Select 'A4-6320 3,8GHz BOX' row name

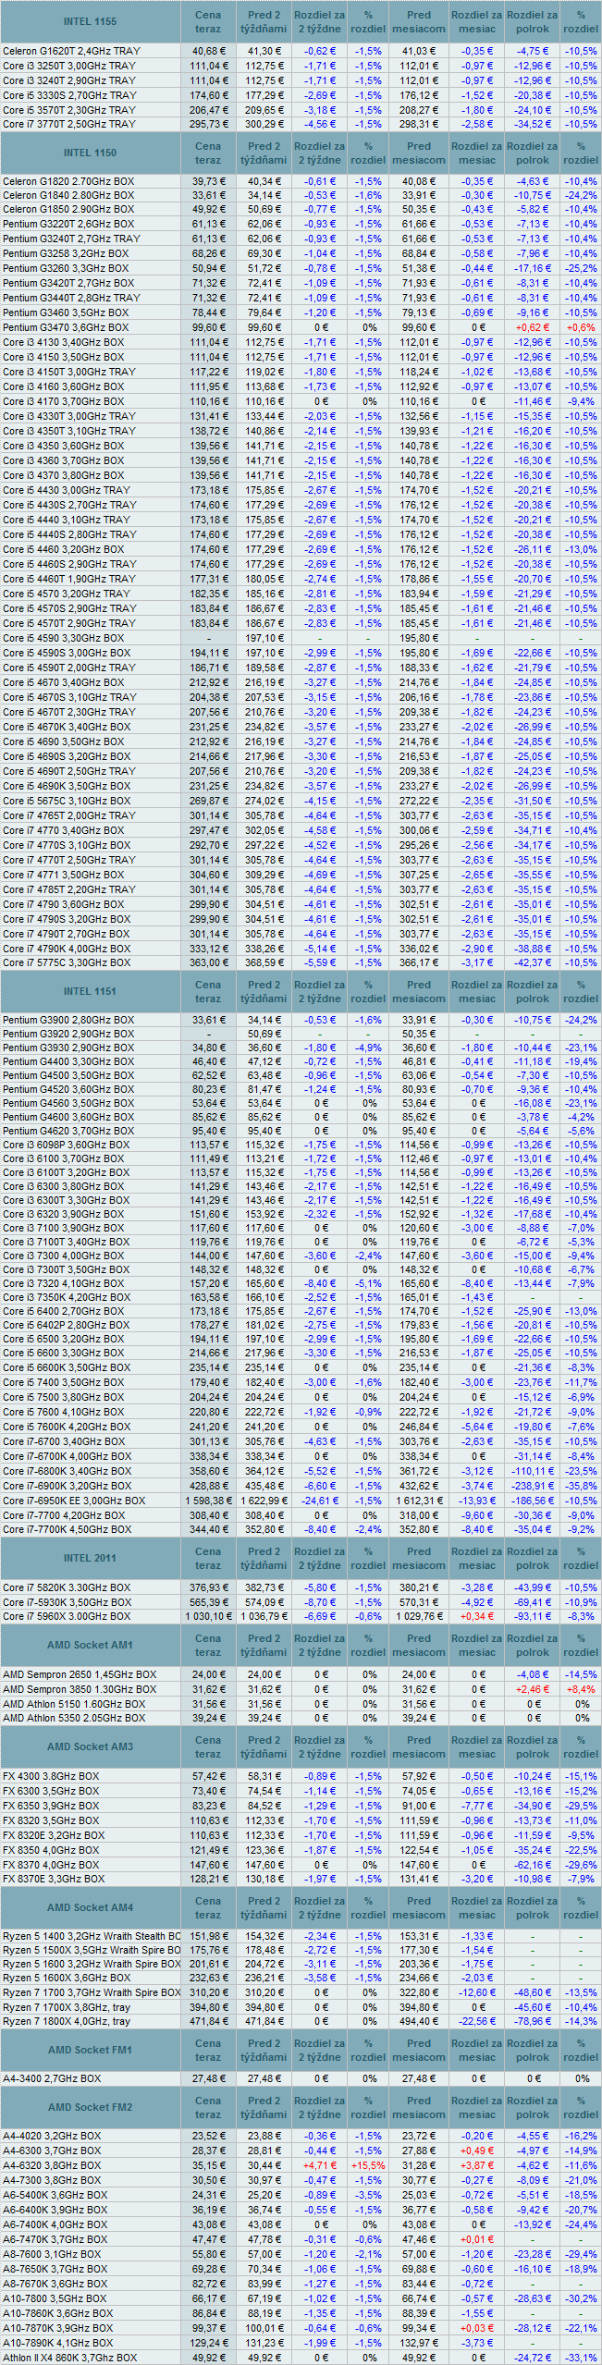point(52,2165)
